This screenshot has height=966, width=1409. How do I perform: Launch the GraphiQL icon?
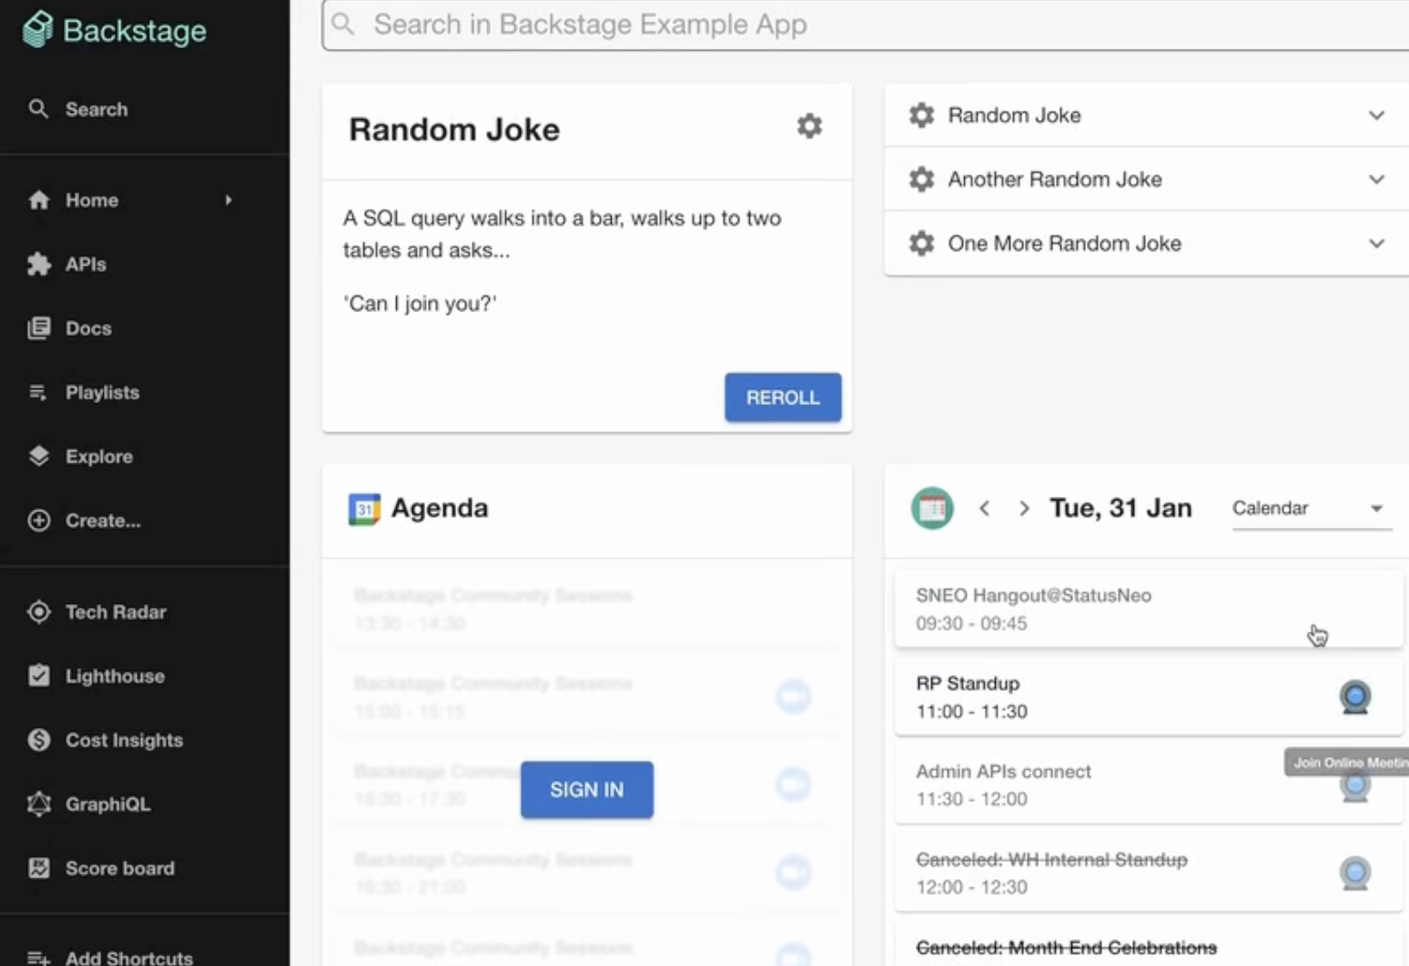39,804
